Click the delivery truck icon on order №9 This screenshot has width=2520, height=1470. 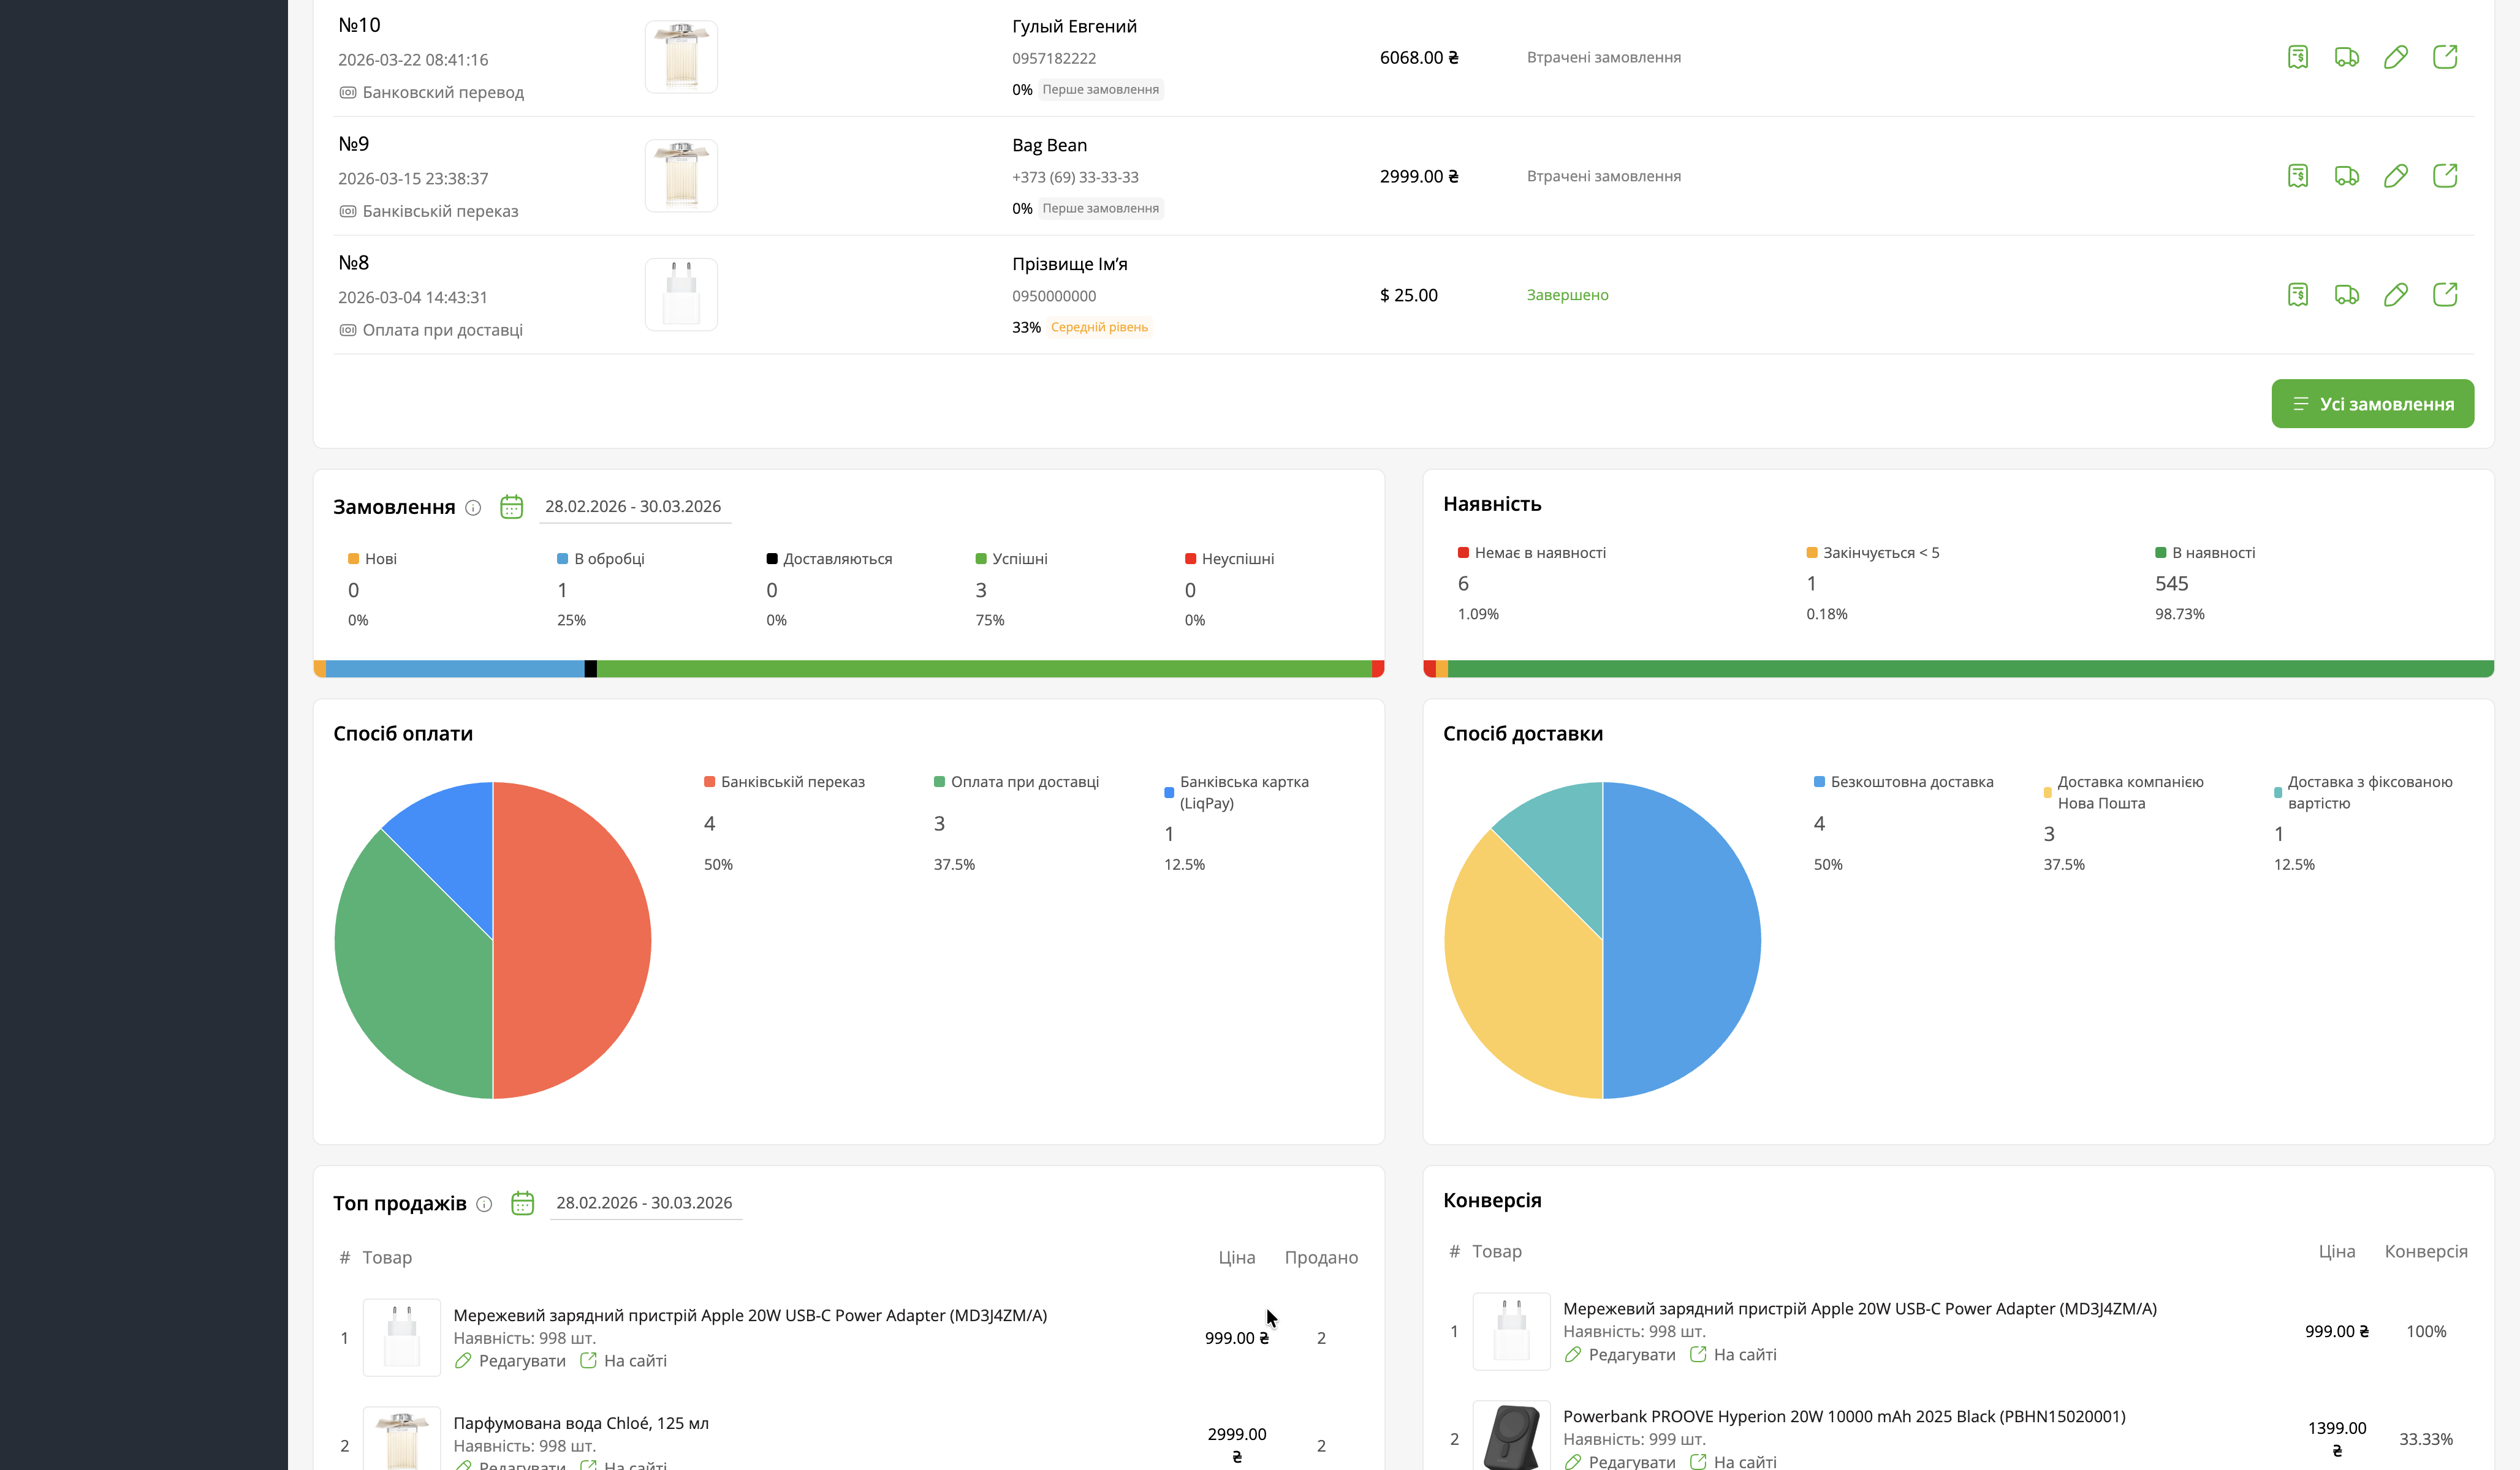(2348, 176)
